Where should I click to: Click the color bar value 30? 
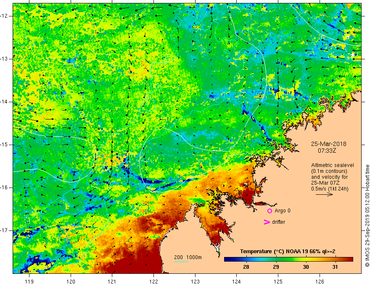click(x=306, y=267)
